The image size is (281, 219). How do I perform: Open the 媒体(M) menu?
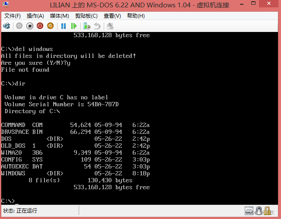60,16
